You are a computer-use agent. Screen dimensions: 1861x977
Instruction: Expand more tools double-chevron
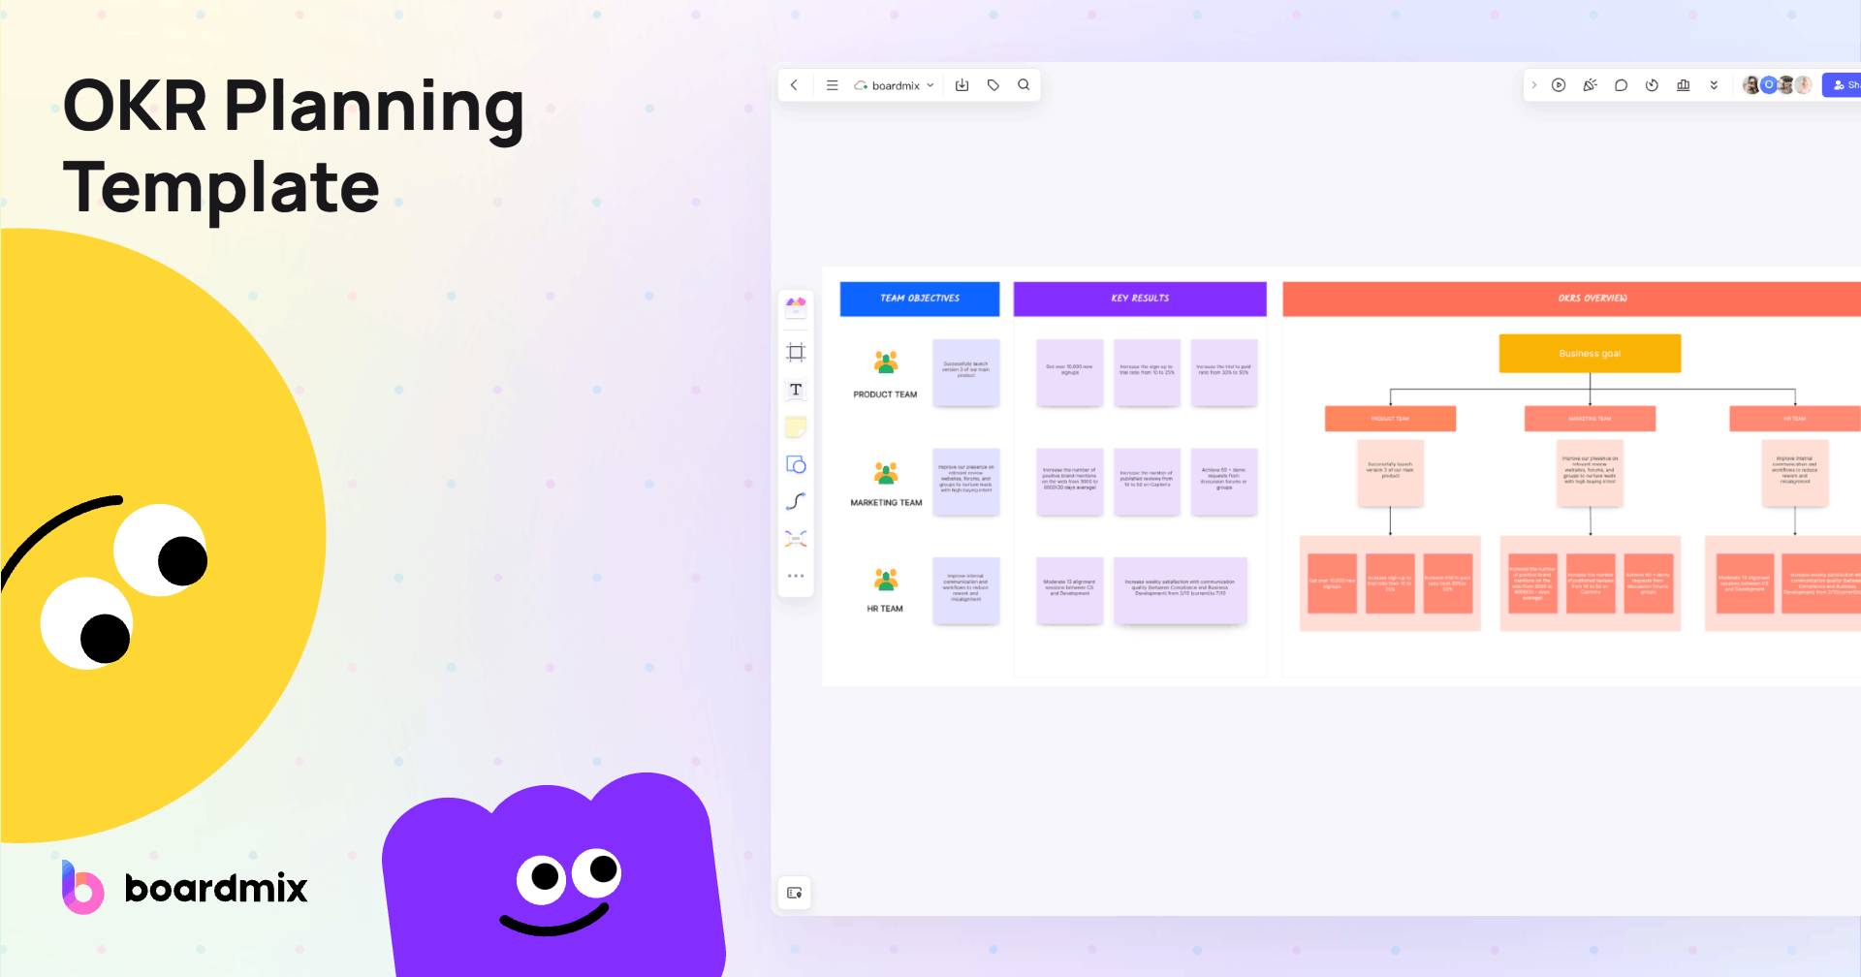1714,85
